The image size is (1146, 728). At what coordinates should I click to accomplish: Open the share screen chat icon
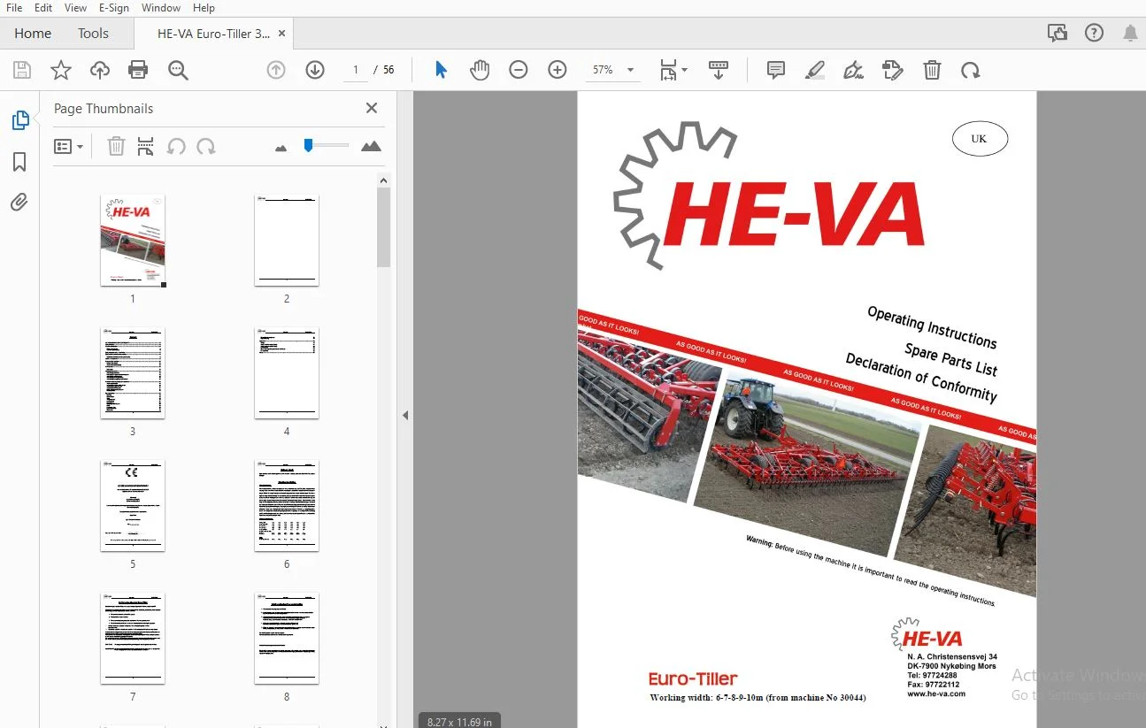click(1057, 34)
